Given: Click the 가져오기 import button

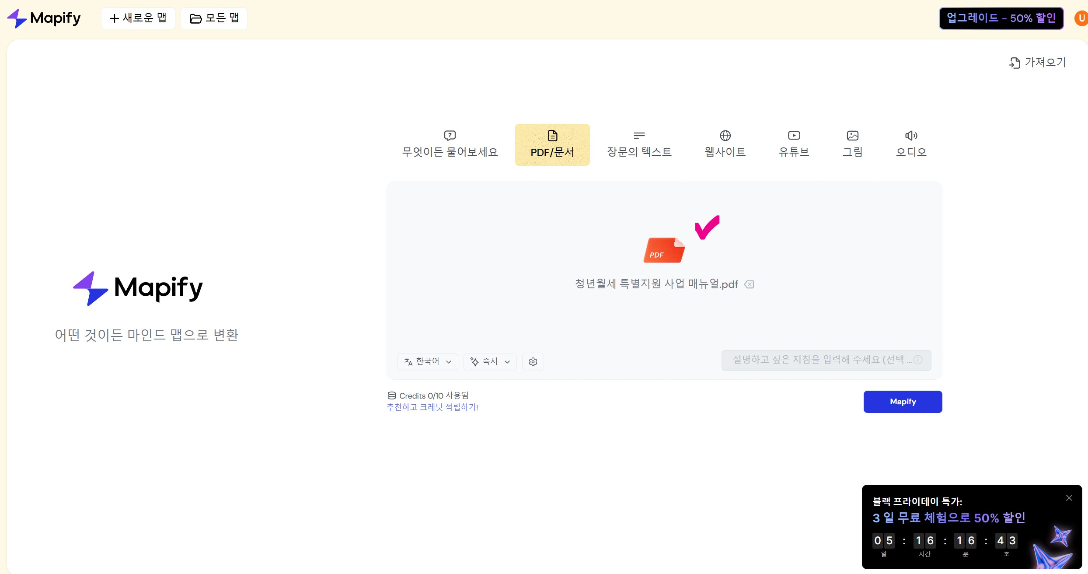Looking at the screenshot, I should 1037,63.
